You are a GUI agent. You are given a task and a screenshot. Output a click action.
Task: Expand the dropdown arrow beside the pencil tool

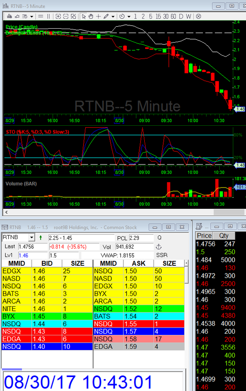113,16
